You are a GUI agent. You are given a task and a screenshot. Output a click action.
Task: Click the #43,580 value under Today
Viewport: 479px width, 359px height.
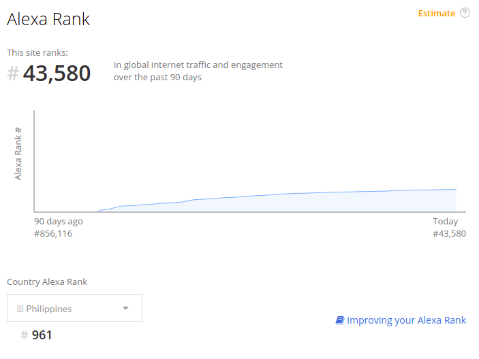click(x=449, y=234)
